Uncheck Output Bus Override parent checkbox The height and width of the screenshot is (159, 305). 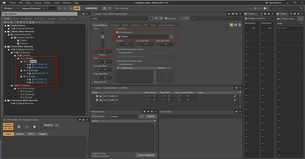(x=117, y=32)
